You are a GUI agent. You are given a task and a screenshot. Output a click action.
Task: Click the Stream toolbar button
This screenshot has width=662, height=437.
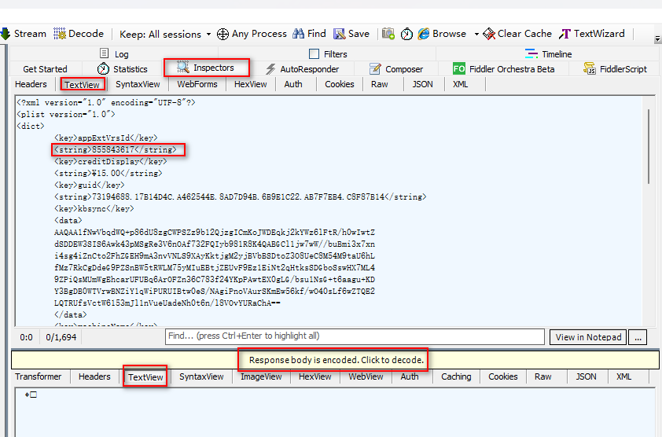(x=24, y=34)
